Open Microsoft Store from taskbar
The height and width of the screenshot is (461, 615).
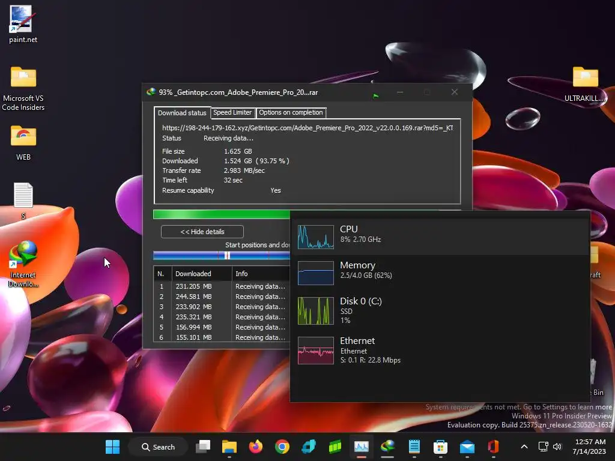[x=440, y=447]
